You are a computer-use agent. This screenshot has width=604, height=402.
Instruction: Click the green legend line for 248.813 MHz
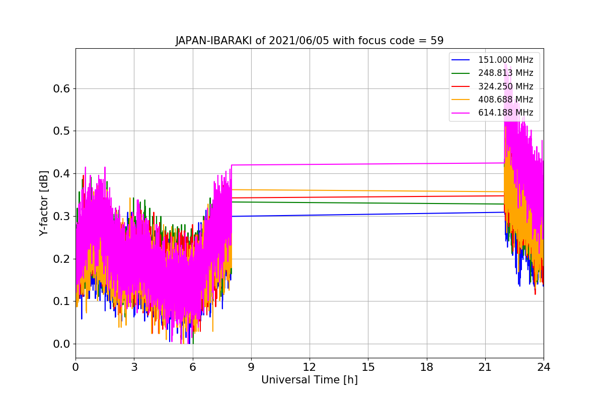462,73
